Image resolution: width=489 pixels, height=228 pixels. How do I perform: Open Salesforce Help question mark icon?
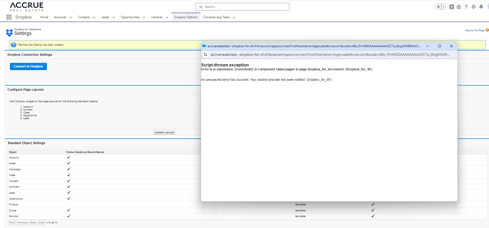click(466, 7)
